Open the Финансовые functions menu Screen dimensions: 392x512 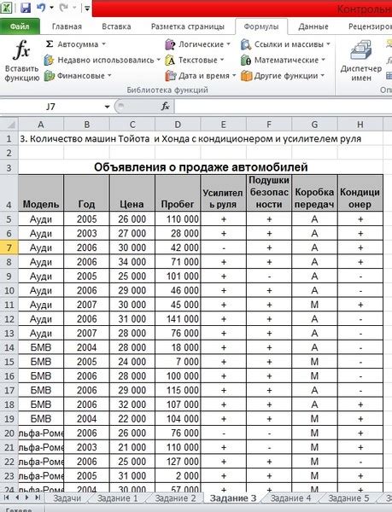78,76
